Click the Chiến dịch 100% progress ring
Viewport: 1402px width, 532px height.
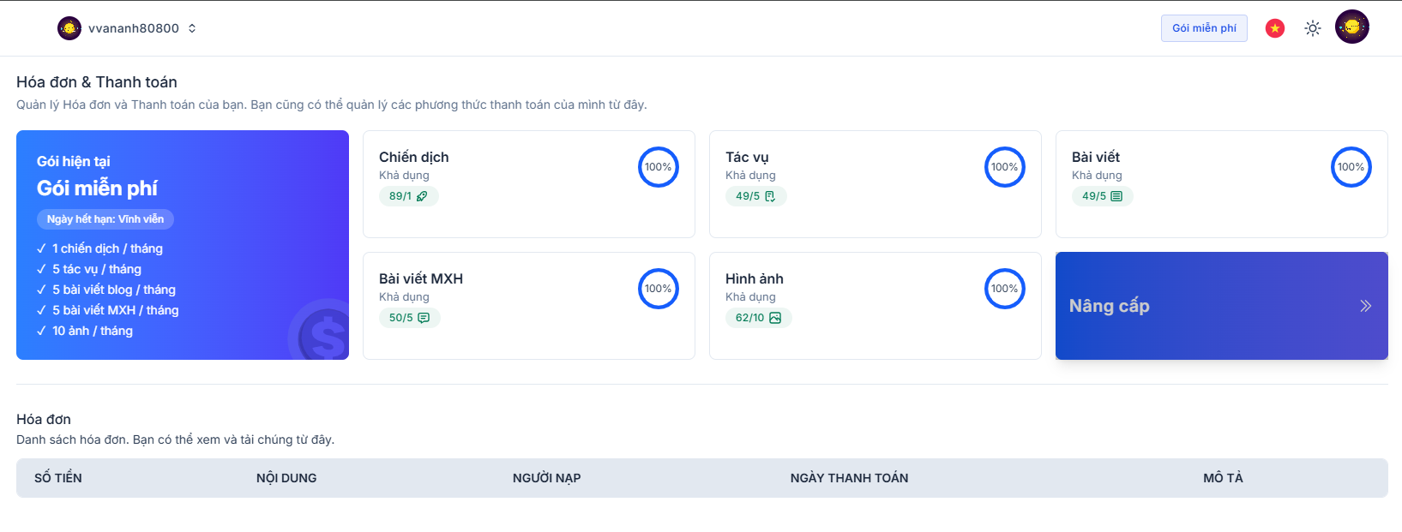tap(658, 167)
